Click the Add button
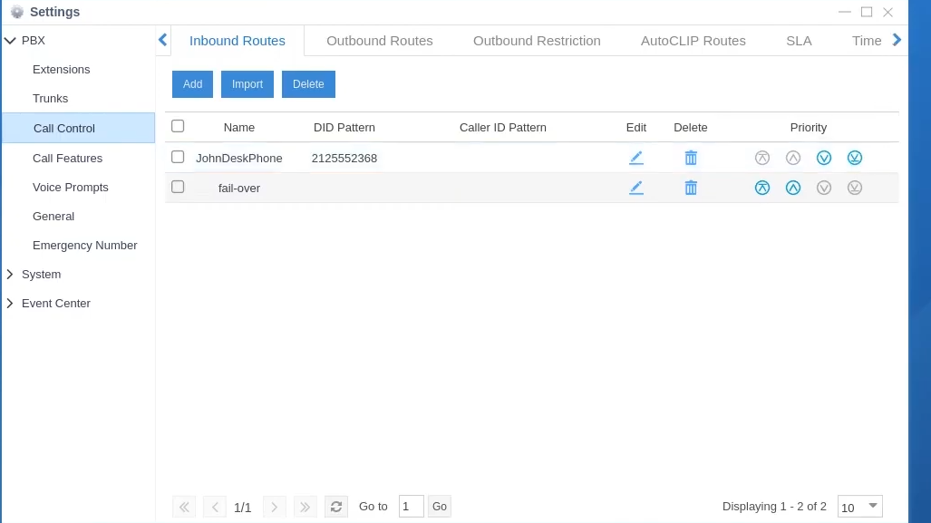This screenshot has height=523, width=931. (x=192, y=84)
